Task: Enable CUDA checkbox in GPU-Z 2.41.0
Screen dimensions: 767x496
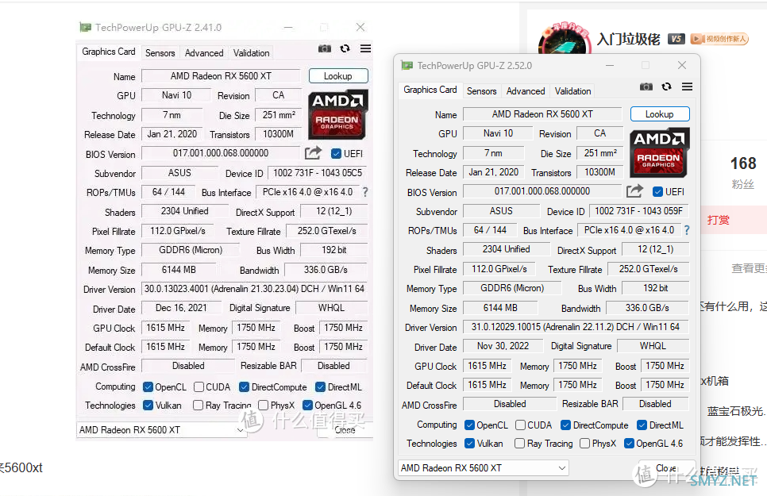Action: [x=198, y=387]
